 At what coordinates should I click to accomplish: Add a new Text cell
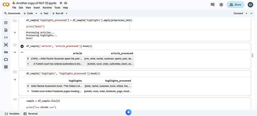point(44,13)
